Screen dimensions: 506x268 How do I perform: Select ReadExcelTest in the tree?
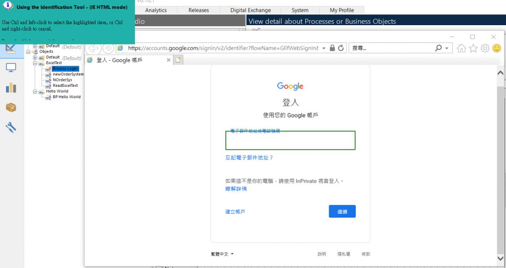point(65,85)
